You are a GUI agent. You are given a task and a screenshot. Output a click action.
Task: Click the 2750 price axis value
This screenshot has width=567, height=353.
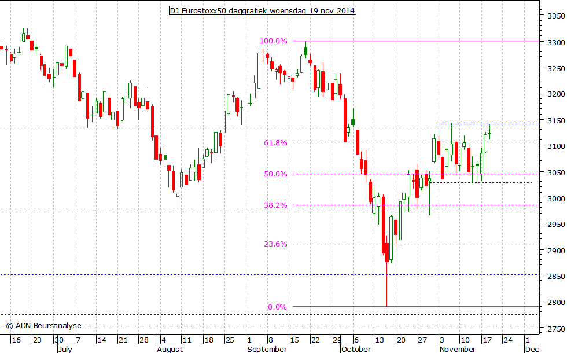tap(556, 329)
